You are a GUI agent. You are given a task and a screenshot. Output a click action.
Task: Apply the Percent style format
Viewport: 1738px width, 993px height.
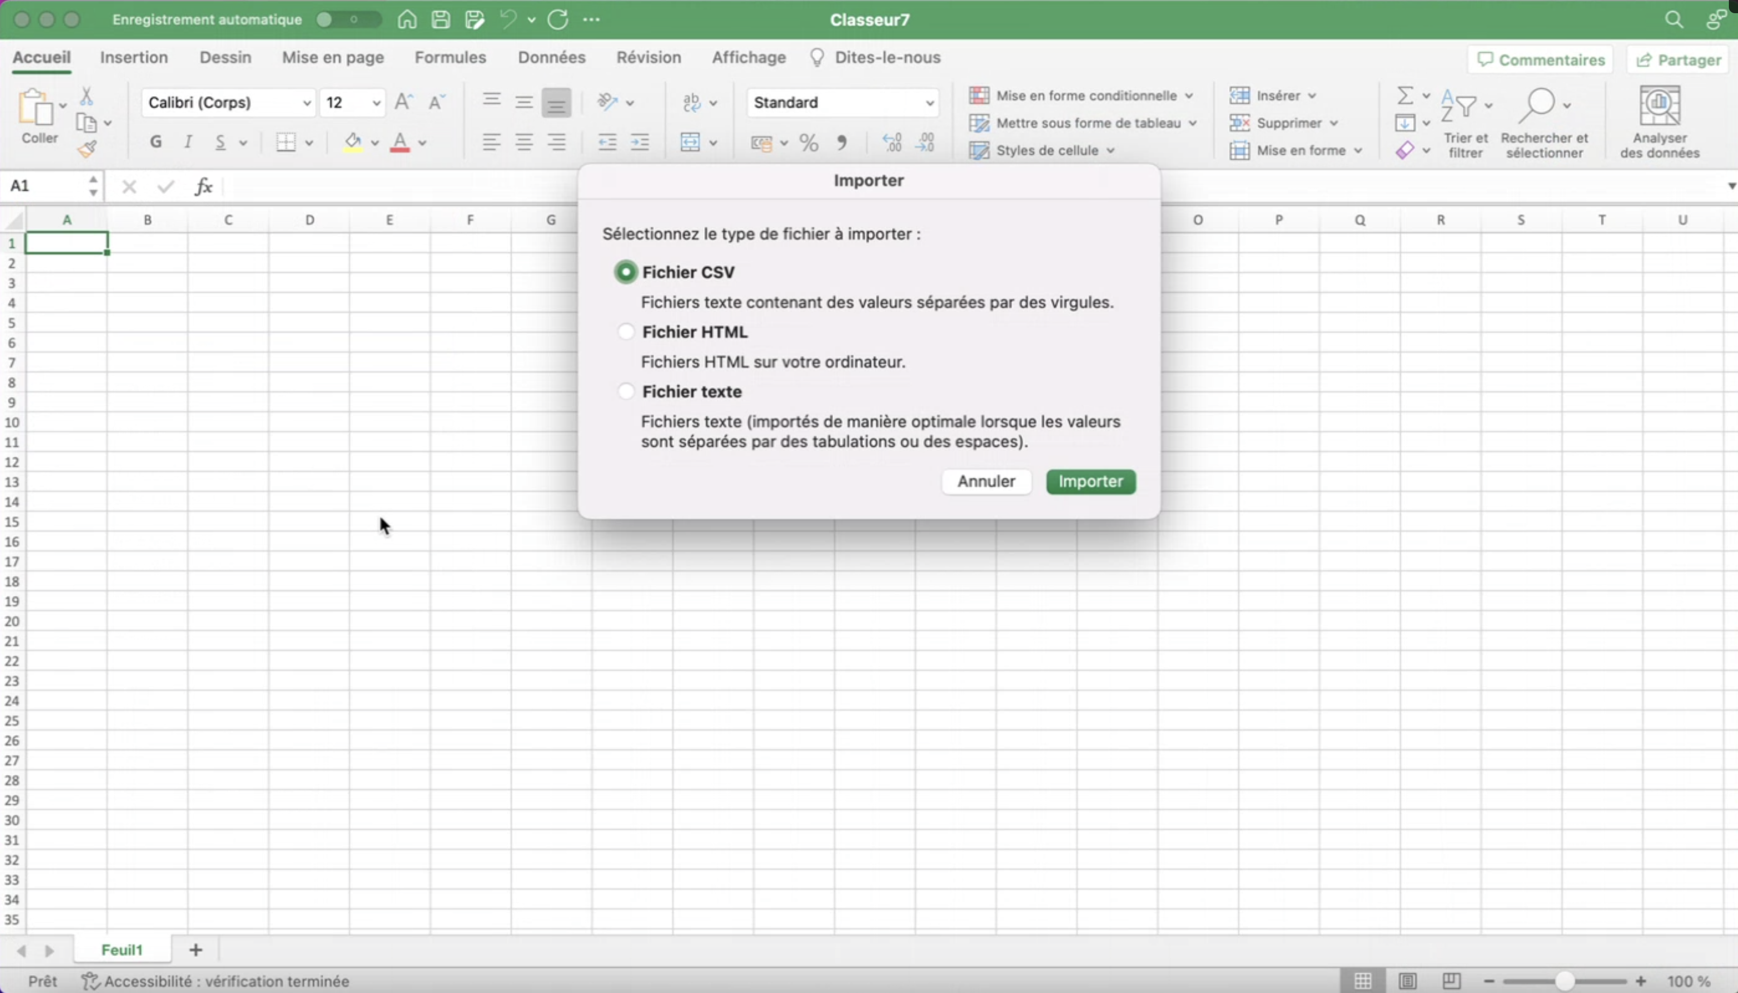click(x=809, y=143)
